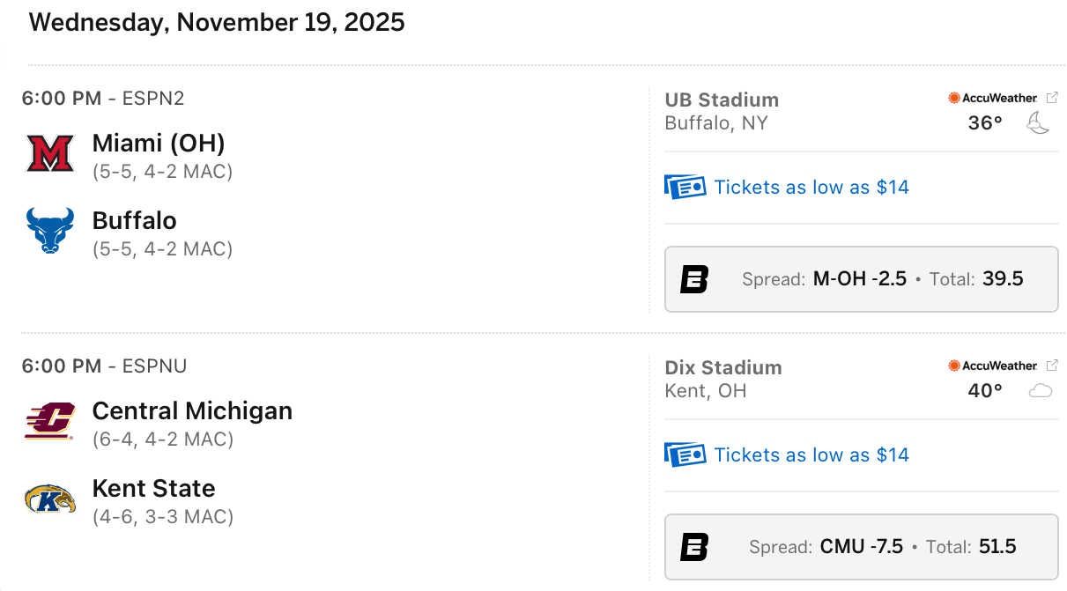Click the M-OH -2.5 spread odds
Image resolution: width=1067 pixels, height=591 pixels.
point(859,279)
